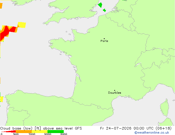This screenshot has height=135, width=175.
Task: Click the yellow cloud square in the Atlantic
Action: point(22,25)
